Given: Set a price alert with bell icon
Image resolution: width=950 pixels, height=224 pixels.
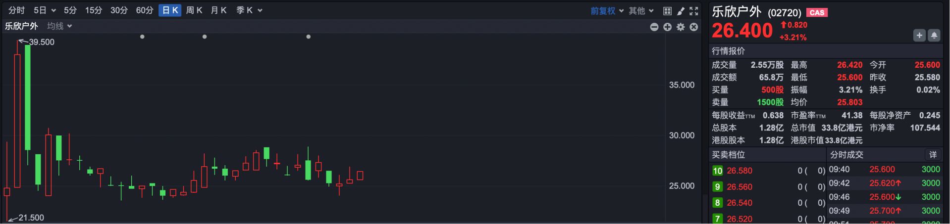Looking at the screenshot, I should pyautogui.click(x=934, y=36).
